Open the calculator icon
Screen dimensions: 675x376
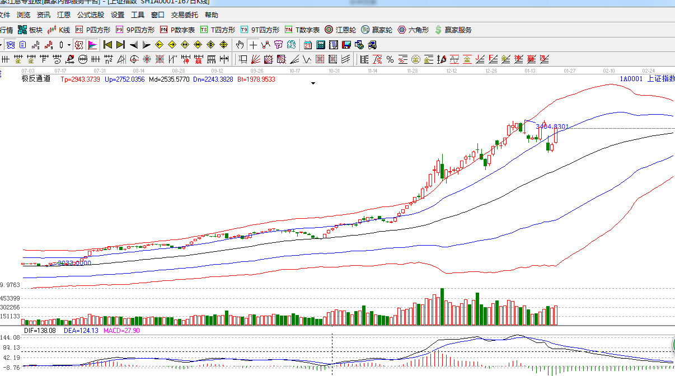321,45
